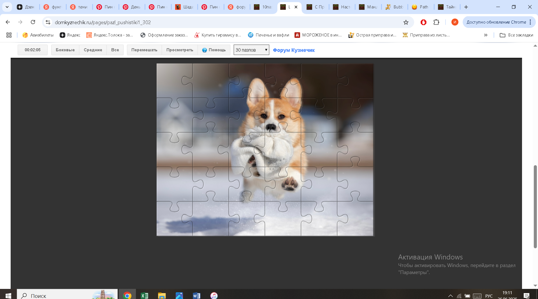This screenshot has width=538, height=299.
Task: Follow the Форум Кузнечик link
Action: (294, 50)
